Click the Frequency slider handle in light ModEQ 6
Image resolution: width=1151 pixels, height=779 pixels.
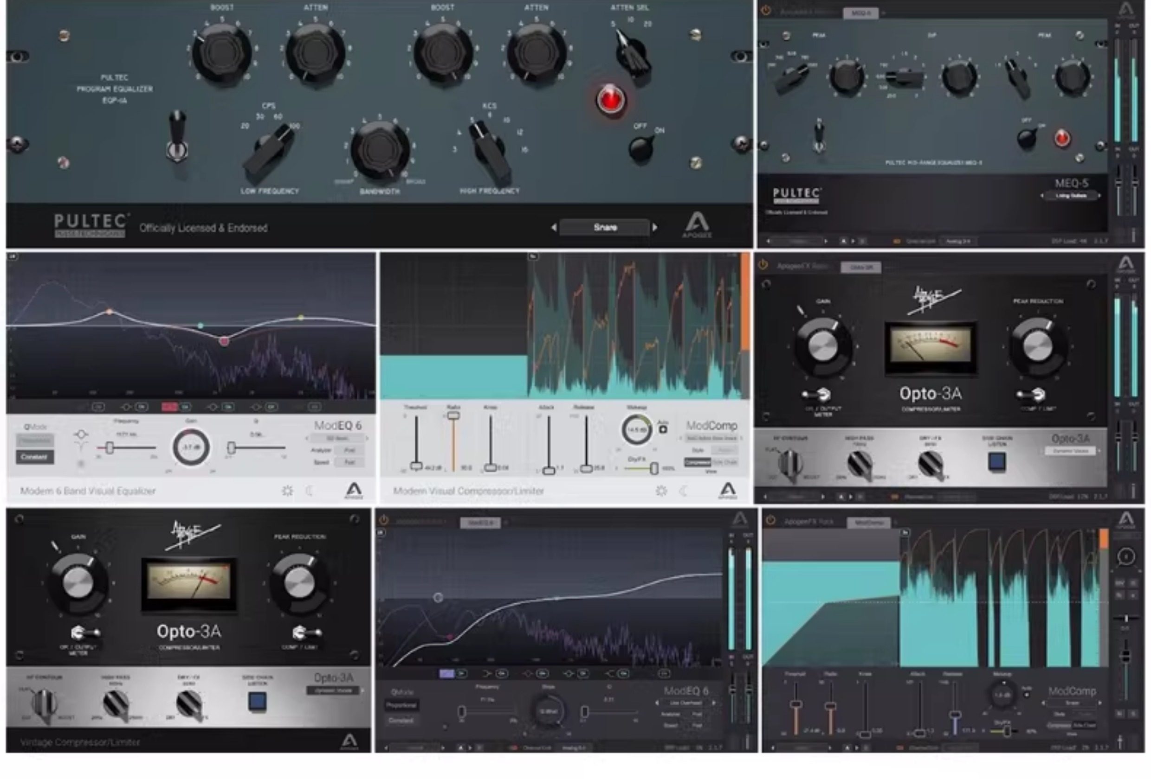pos(110,447)
